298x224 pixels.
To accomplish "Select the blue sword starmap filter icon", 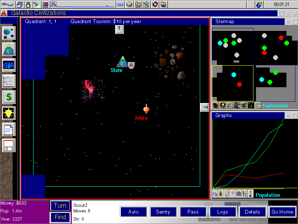I will (x=230, y=105).
